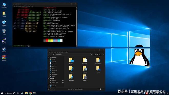This screenshot has height=95, width=169.
Task: Collapse the Network sidebar section
Action: [49, 84]
